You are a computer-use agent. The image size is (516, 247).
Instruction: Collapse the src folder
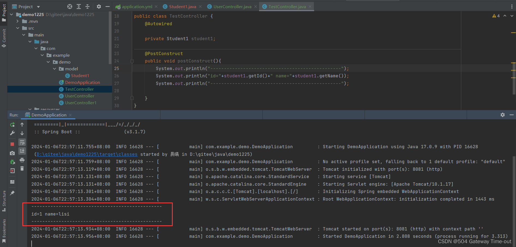(x=17, y=28)
